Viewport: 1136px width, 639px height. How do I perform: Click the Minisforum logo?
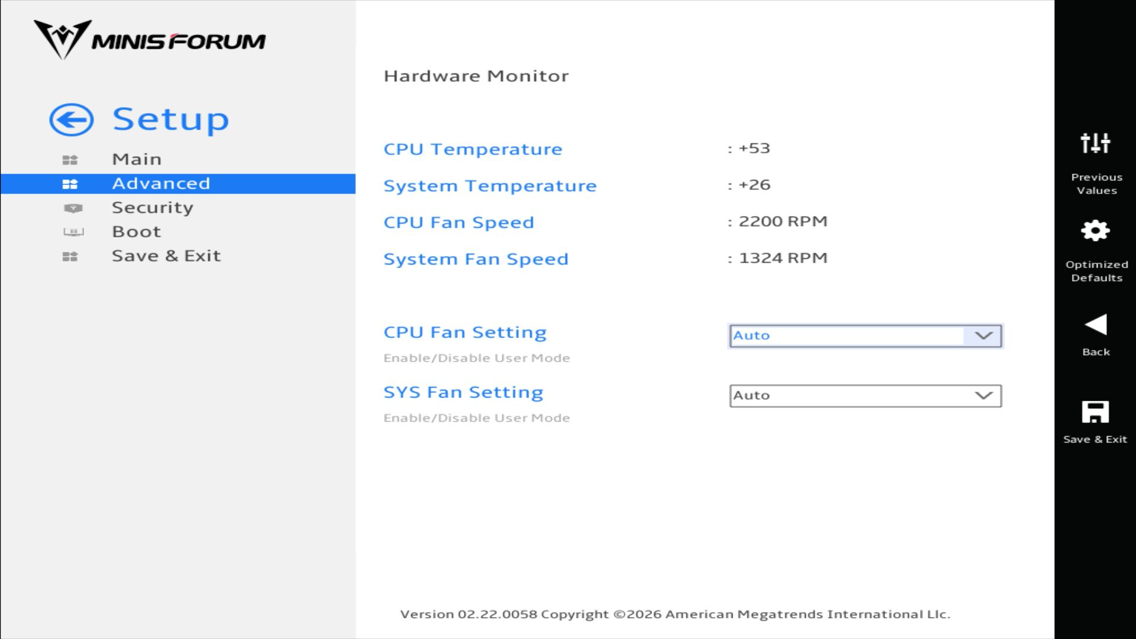coord(150,40)
